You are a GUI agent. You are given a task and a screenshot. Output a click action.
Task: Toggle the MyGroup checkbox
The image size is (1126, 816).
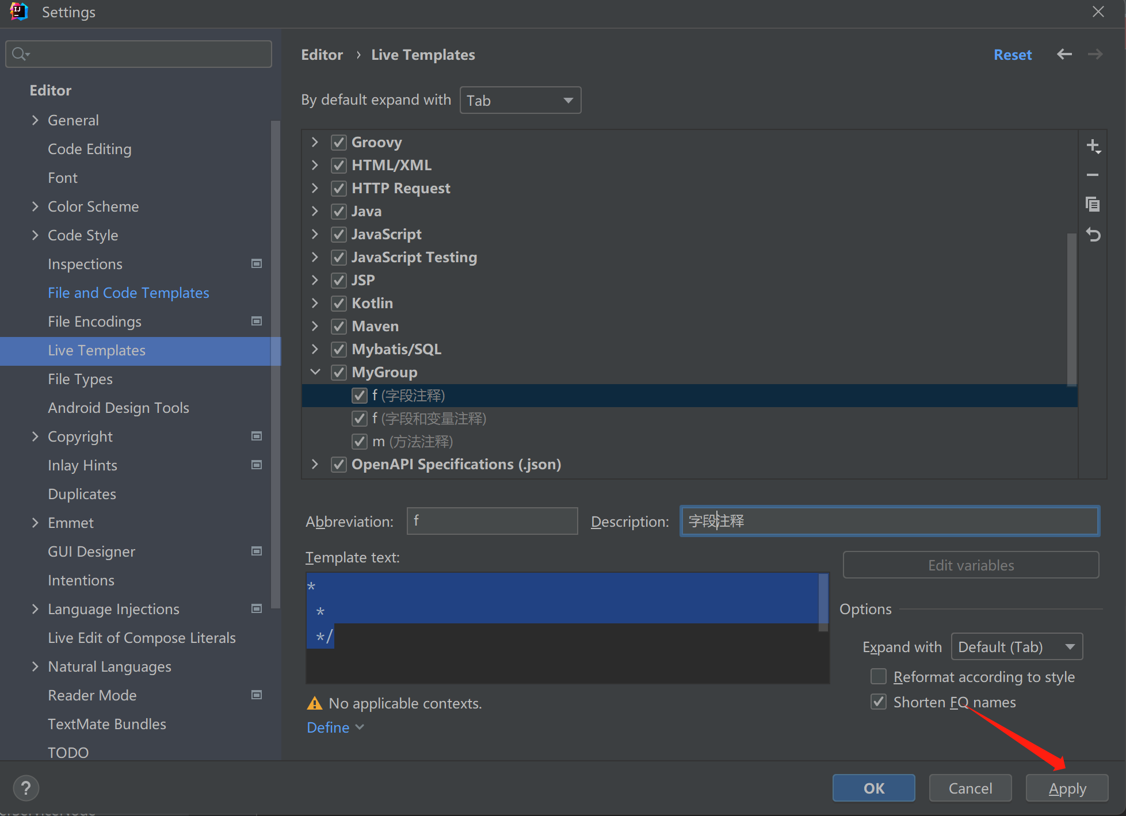tap(339, 372)
